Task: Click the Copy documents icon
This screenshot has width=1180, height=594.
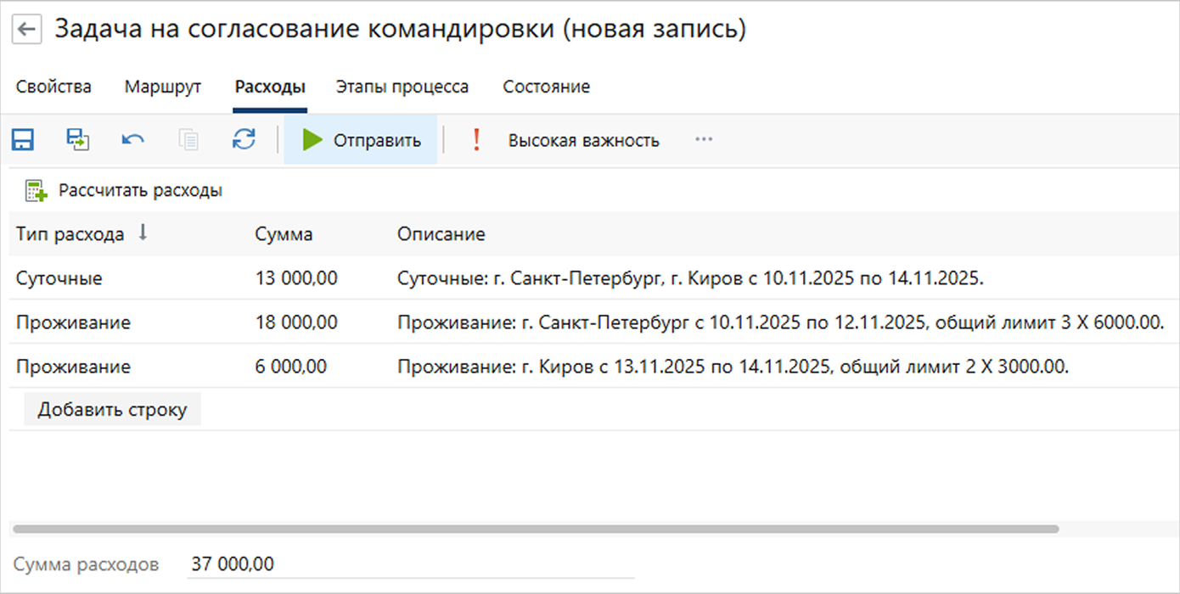Action: click(188, 140)
